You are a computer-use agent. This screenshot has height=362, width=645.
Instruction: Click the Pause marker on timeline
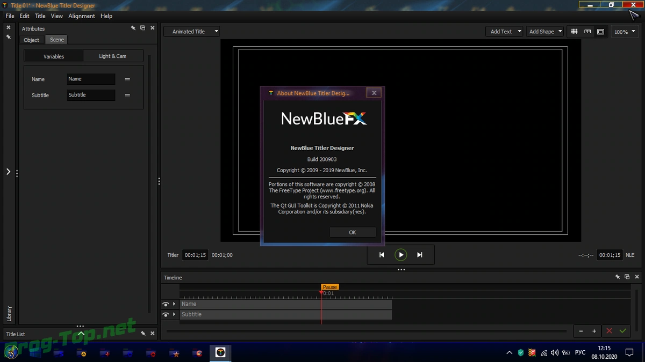(x=330, y=287)
